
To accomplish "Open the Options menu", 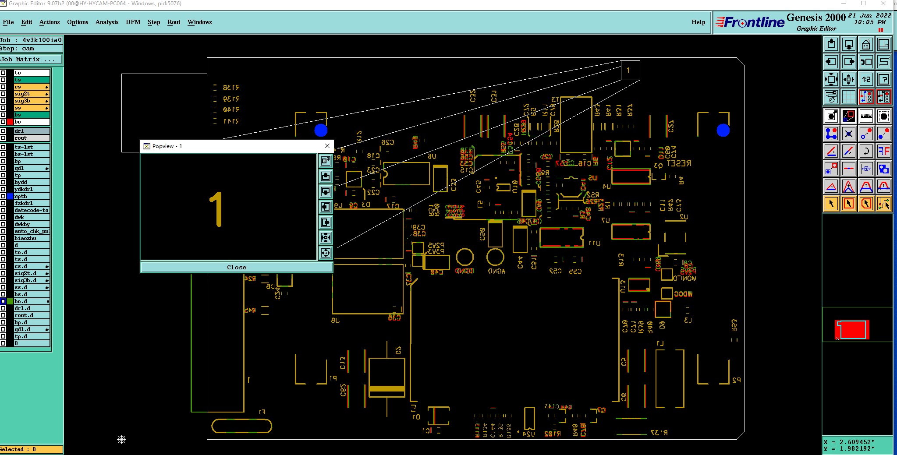I will pyautogui.click(x=78, y=22).
